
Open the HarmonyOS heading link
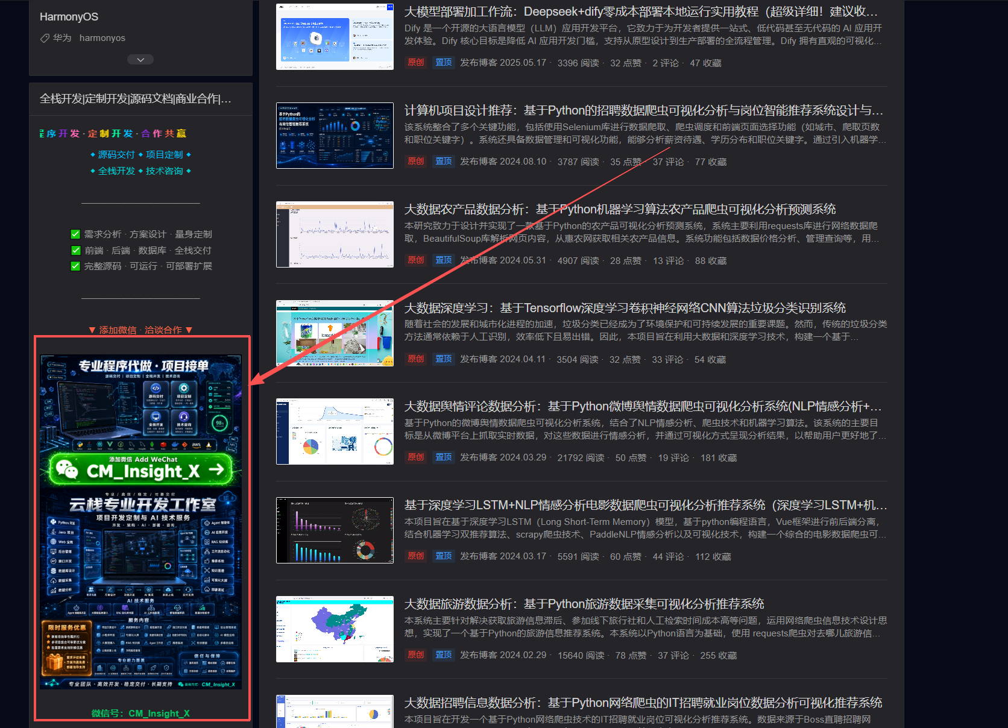coord(69,17)
